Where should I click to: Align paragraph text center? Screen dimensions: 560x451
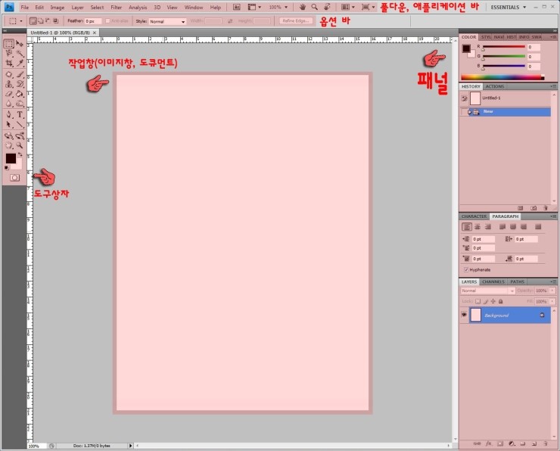[478, 227]
